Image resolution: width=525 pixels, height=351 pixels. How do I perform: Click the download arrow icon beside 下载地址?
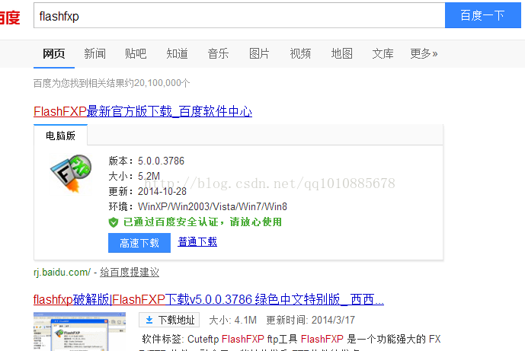pos(149,321)
